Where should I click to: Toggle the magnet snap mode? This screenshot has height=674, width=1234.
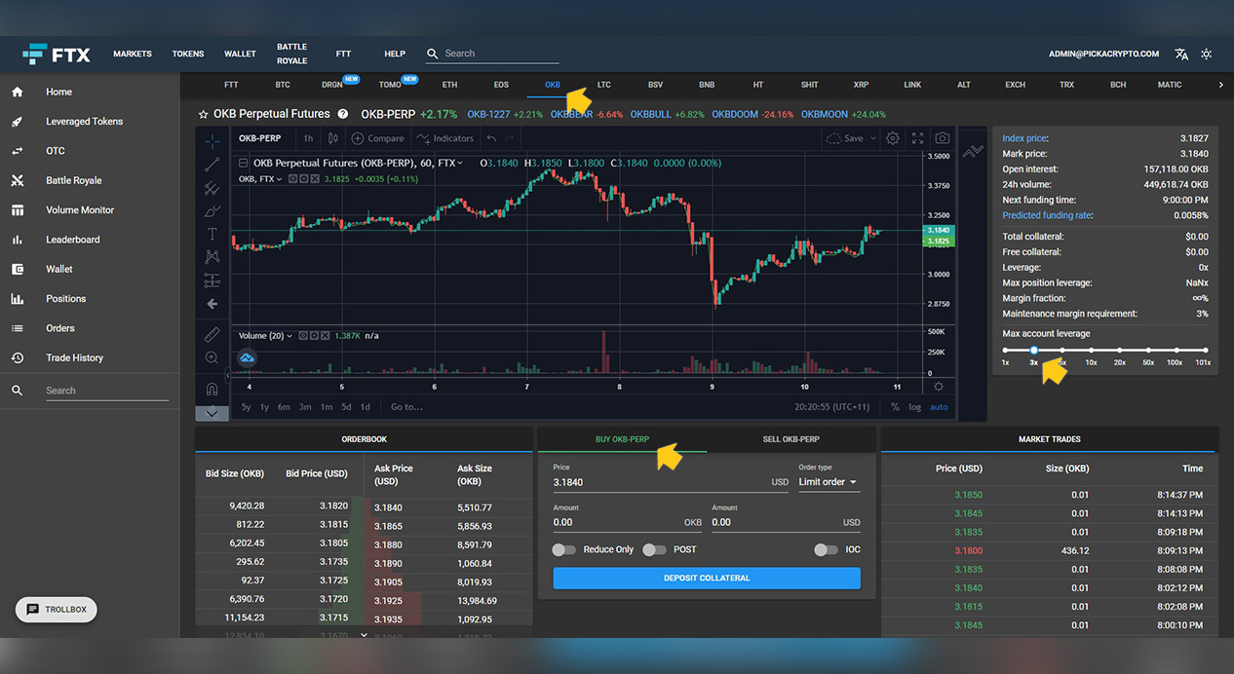click(x=212, y=389)
